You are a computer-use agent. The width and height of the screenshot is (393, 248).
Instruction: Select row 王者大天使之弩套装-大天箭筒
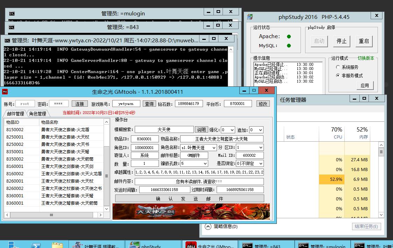point(54,203)
